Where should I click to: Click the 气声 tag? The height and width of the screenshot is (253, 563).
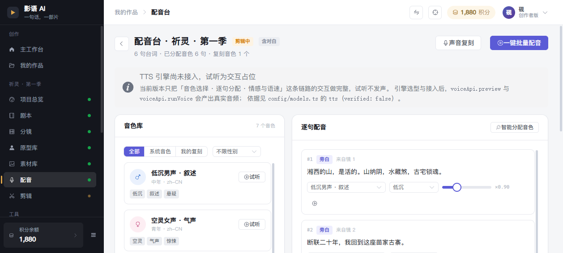click(x=154, y=241)
